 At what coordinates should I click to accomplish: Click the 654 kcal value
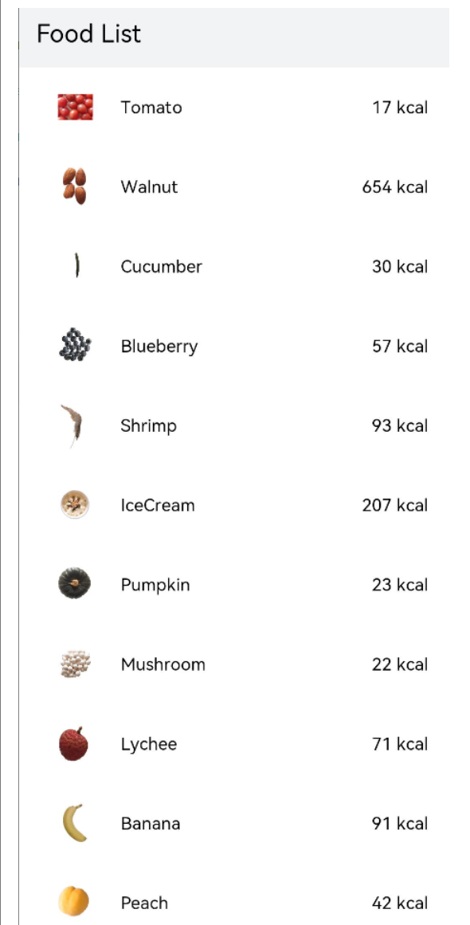tap(395, 187)
